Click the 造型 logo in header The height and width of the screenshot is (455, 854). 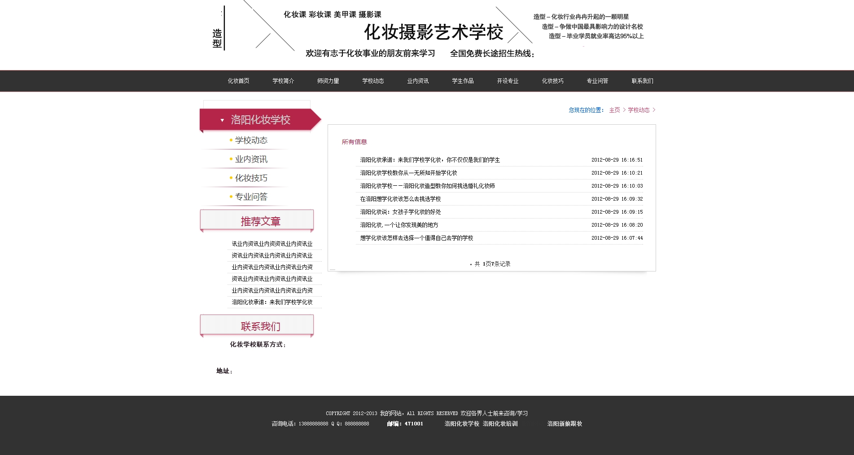[217, 38]
